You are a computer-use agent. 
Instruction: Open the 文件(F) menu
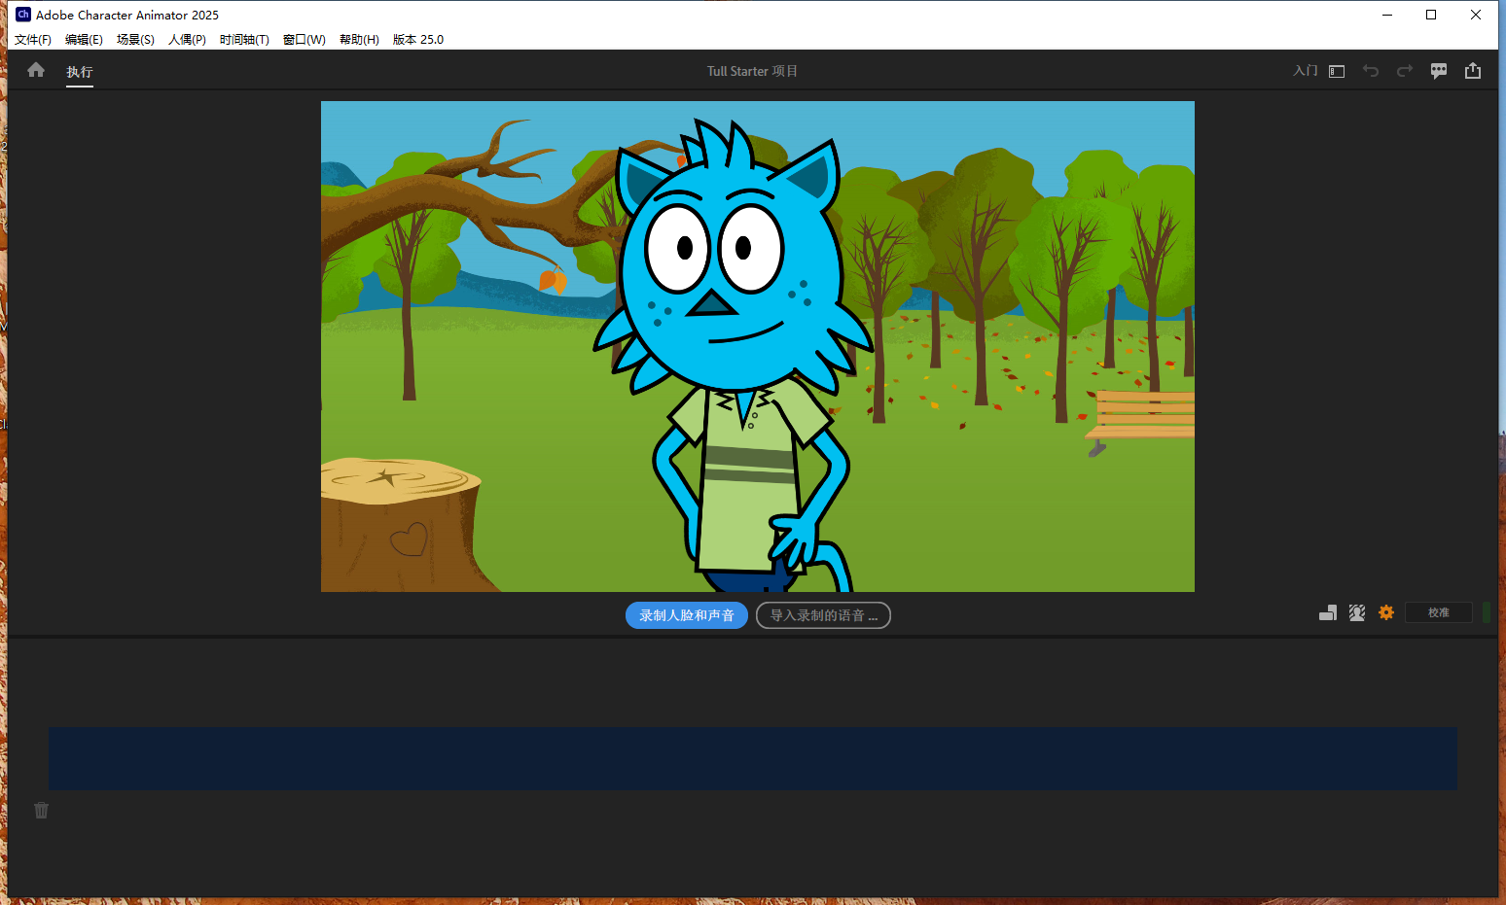32,39
